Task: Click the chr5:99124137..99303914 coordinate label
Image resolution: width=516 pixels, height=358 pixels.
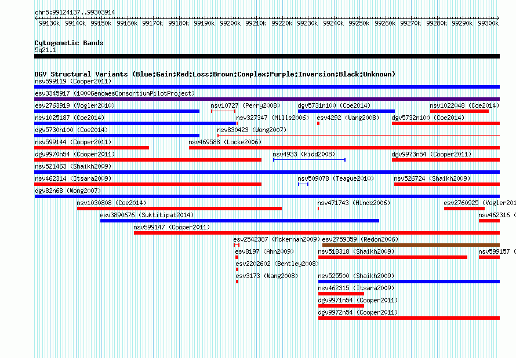Action: [75, 12]
